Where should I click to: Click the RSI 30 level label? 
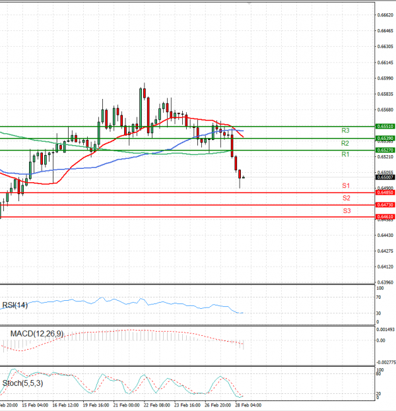378,313
